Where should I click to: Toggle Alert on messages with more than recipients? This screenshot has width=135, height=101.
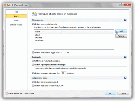pyautogui.click(x=33, y=73)
